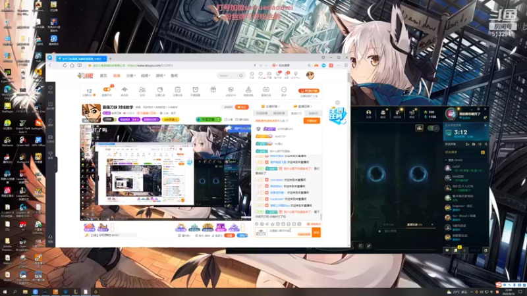This screenshot has width=527, height=296.
Task: Open the 直播 nav item
Action: pos(117,76)
